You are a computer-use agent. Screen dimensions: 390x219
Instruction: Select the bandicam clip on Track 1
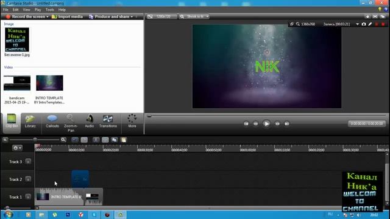[93, 196]
